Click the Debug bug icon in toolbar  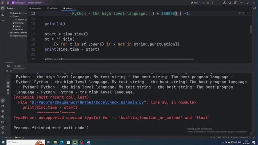(208, 3)
